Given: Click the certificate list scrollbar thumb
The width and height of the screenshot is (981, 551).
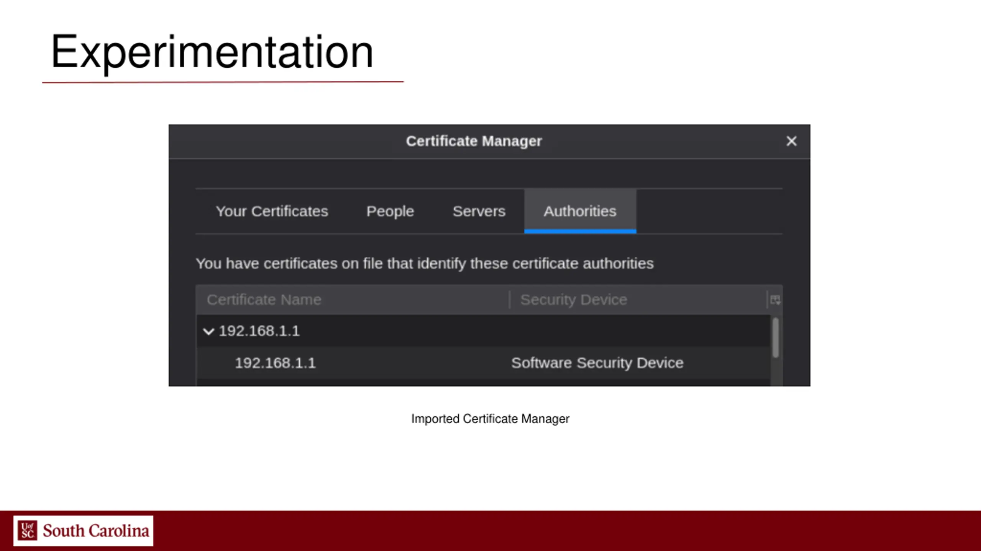Looking at the screenshot, I should tap(776, 337).
